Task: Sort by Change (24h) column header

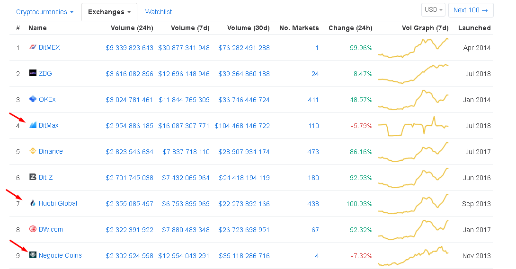Action: click(350, 28)
